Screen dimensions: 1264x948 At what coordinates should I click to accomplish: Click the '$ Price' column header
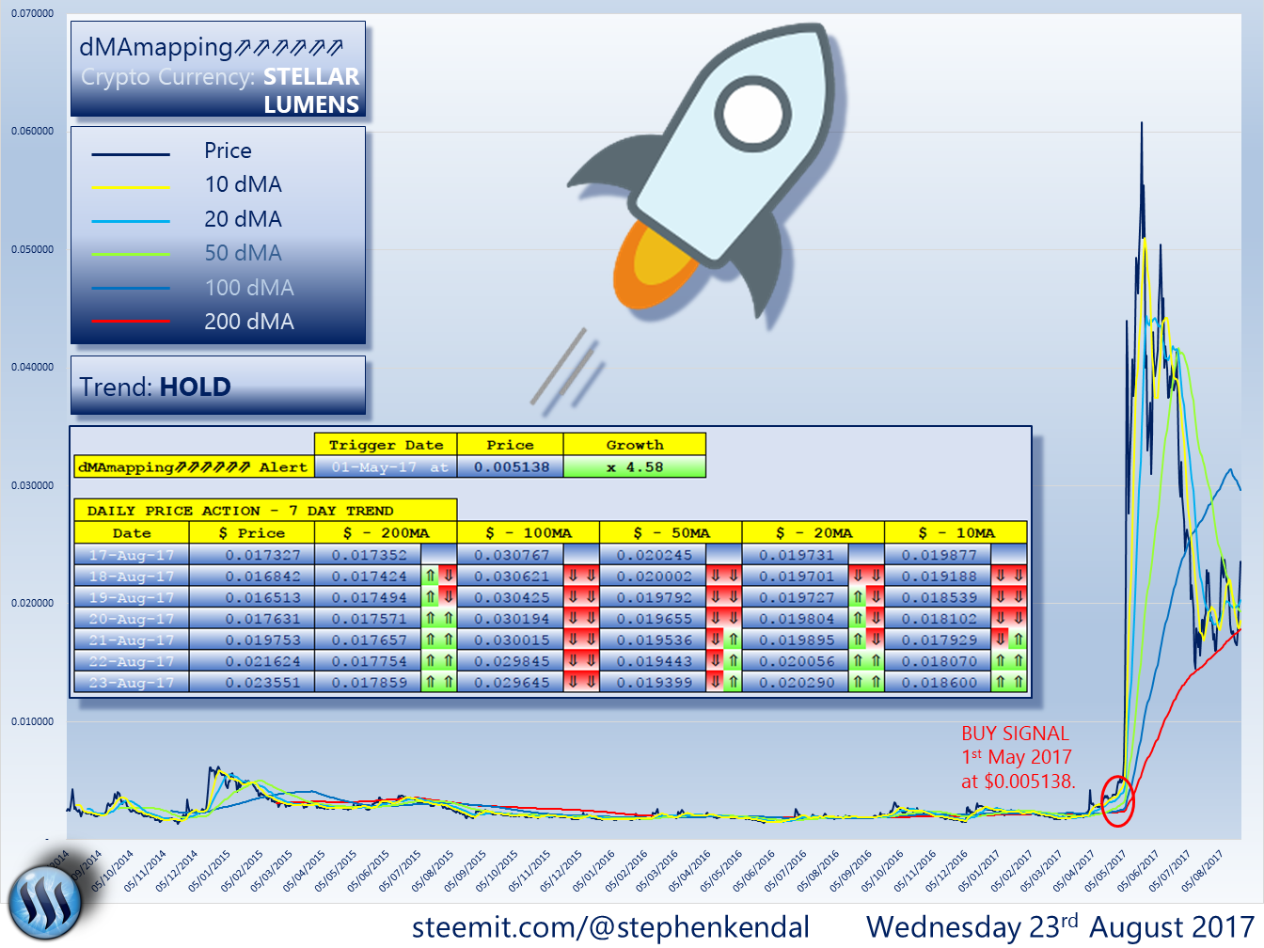(251, 533)
